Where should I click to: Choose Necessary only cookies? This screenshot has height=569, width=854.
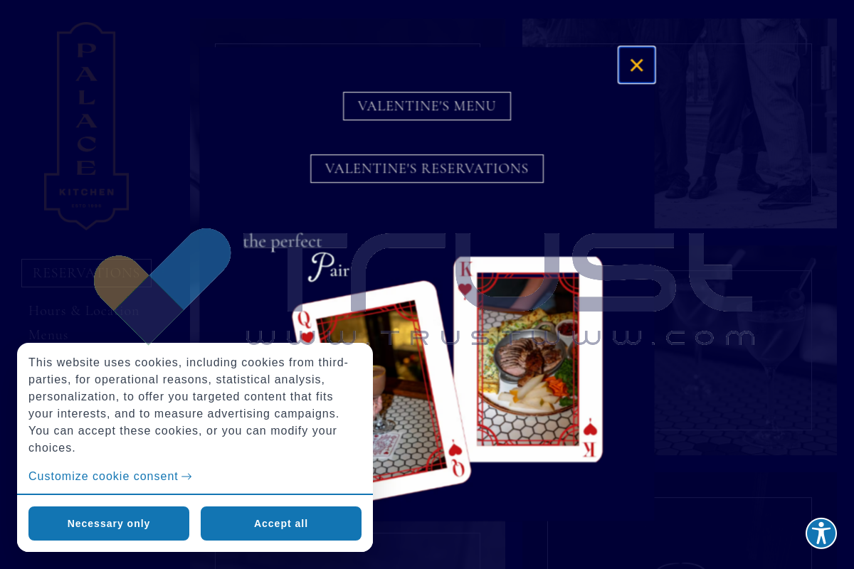[x=109, y=523]
